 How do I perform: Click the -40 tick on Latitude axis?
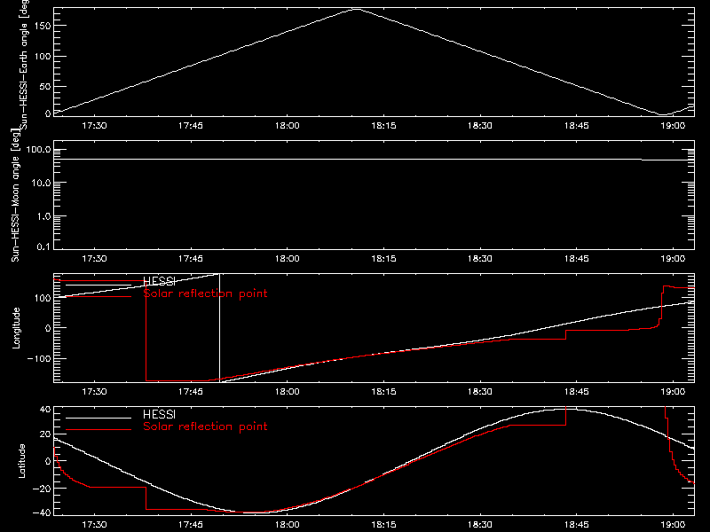click(42, 513)
